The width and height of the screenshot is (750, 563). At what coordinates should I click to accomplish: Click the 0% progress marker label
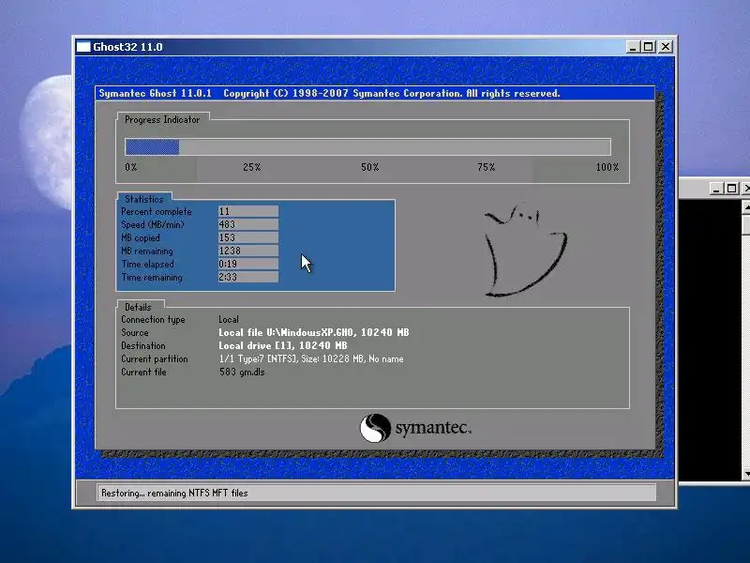pos(131,167)
